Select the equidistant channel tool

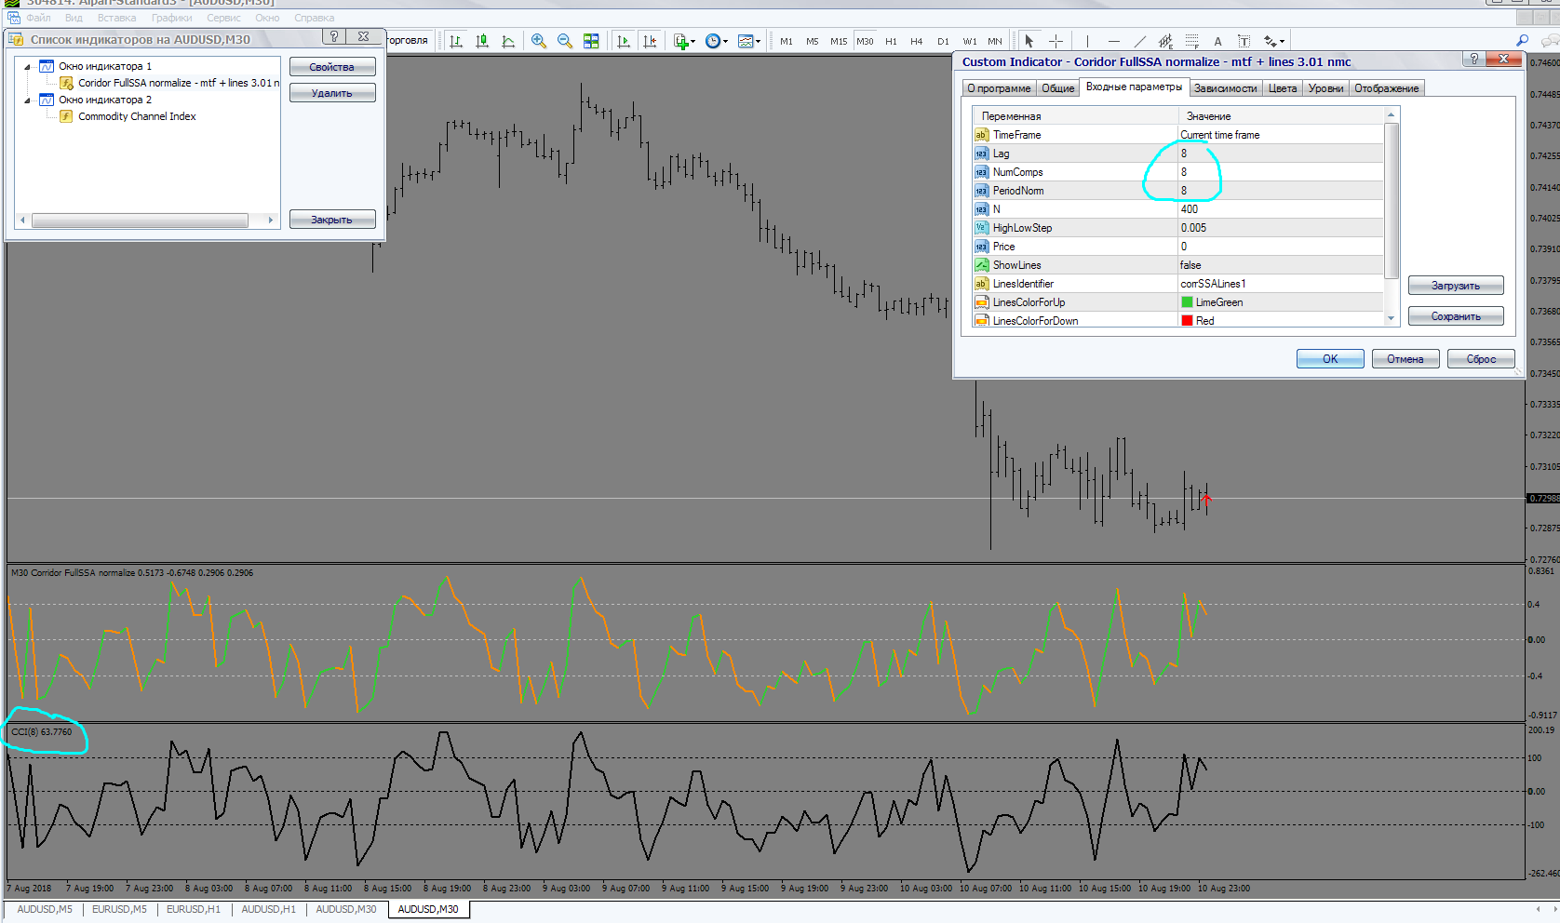[1165, 41]
